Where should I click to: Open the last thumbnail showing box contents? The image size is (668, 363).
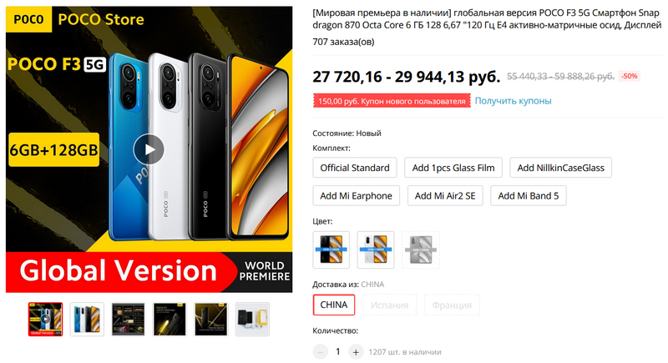(252, 319)
